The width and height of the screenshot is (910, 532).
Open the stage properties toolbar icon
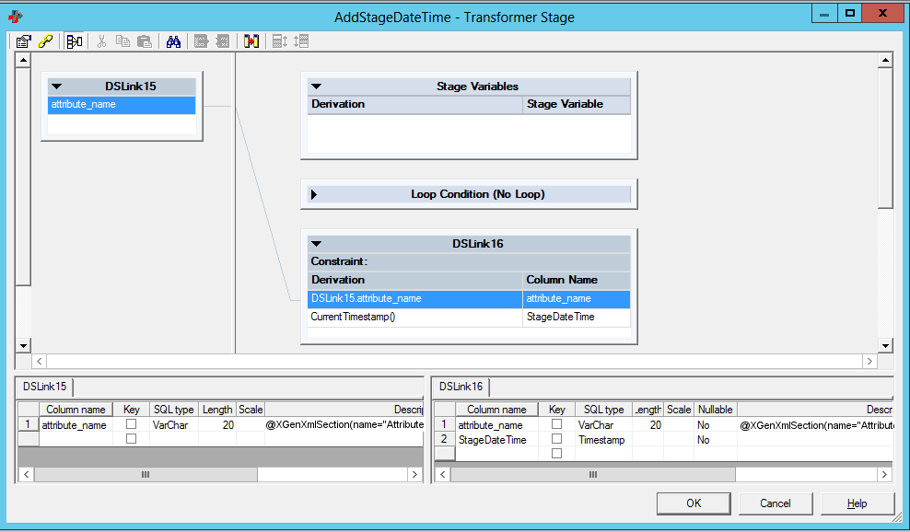[x=24, y=41]
